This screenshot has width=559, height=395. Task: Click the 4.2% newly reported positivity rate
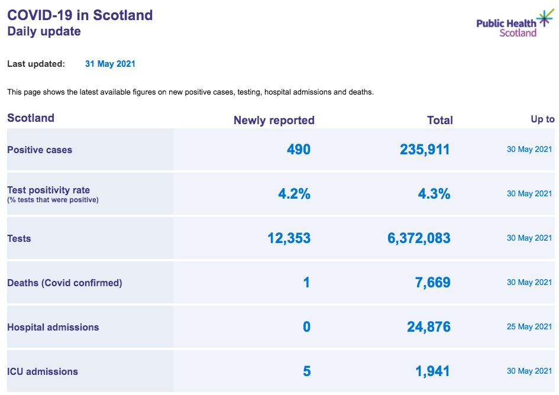pos(294,194)
